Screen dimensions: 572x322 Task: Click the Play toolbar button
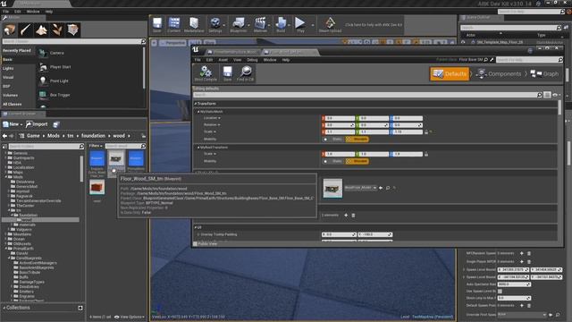(x=300, y=25)
